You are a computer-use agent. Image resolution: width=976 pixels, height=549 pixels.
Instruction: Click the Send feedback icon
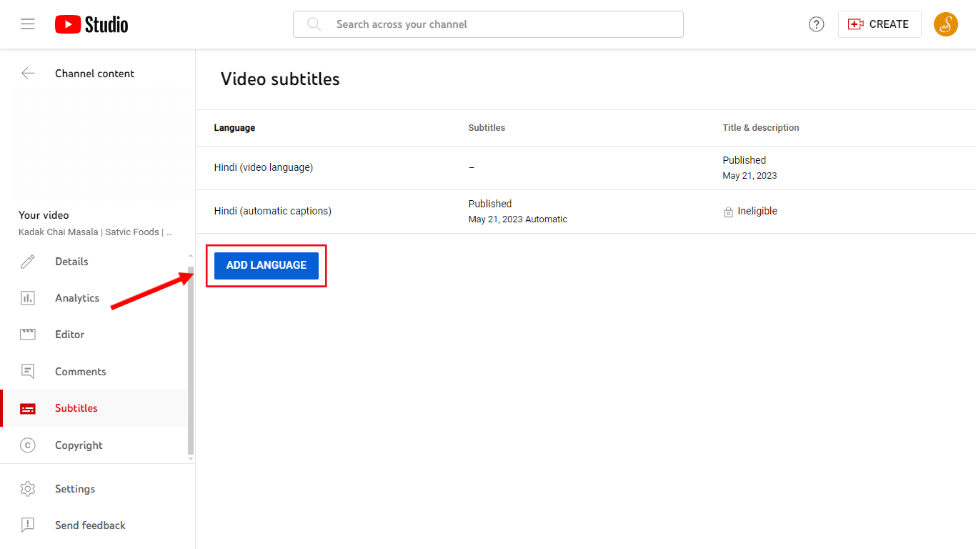point(27,525)
